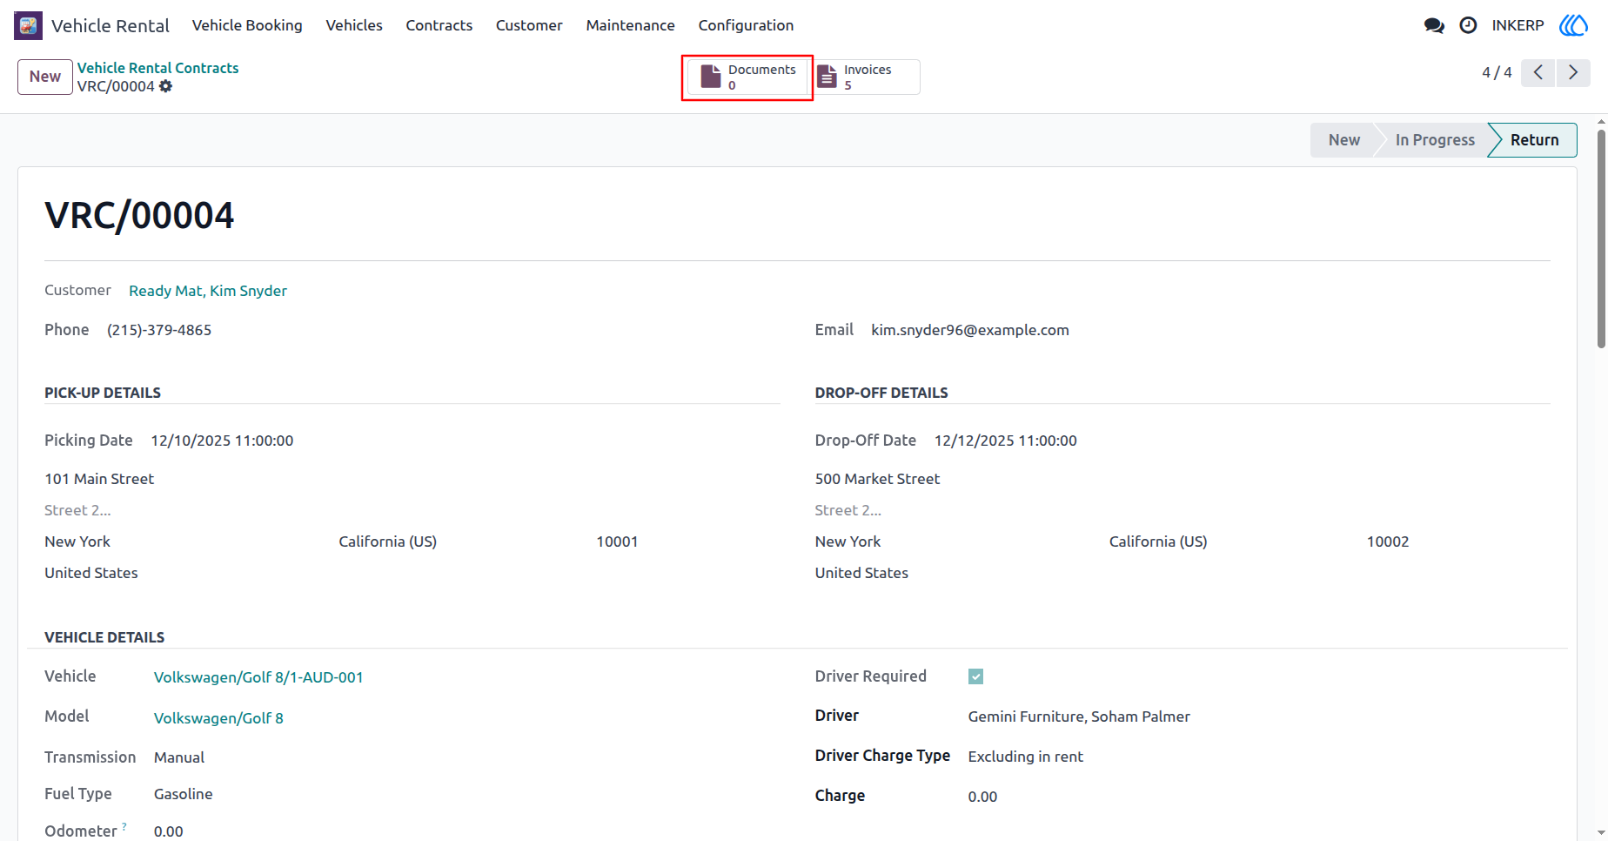Open the Documents smart button

point(747,77)
